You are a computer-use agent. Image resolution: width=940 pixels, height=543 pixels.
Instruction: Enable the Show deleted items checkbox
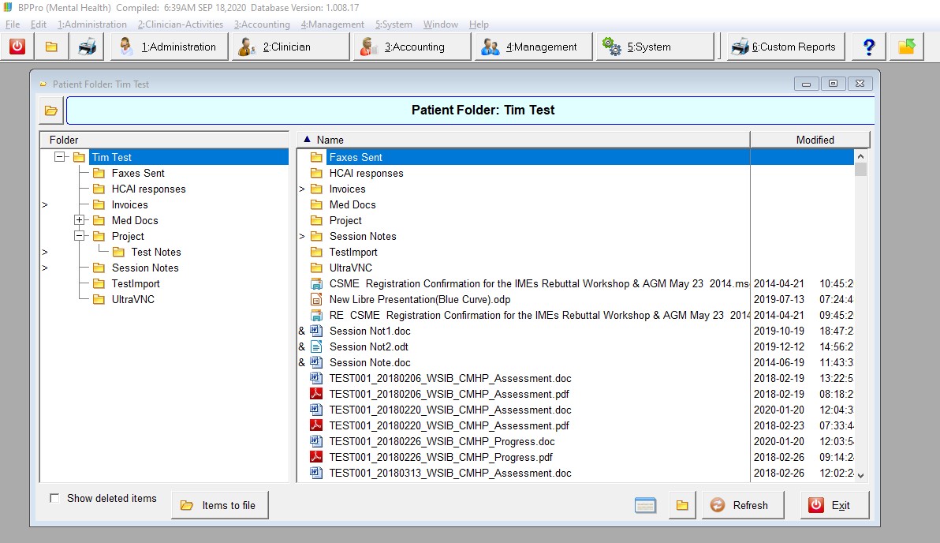coord(54,498)
